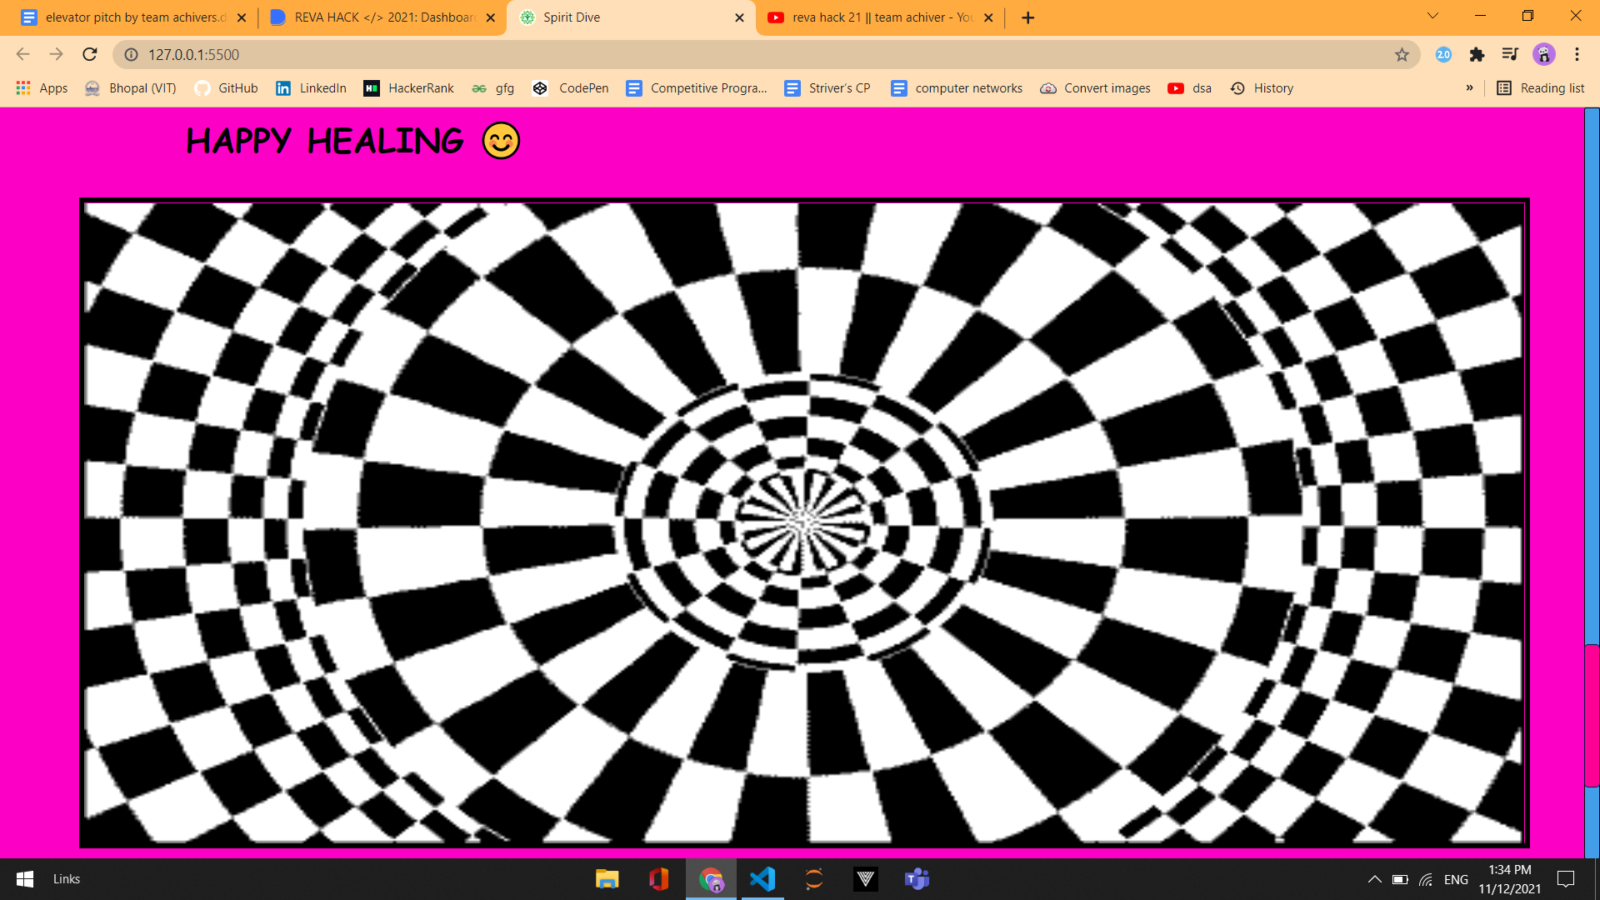Reload the current page
The image size is (1600, 900).
click(x=90, y=54)
